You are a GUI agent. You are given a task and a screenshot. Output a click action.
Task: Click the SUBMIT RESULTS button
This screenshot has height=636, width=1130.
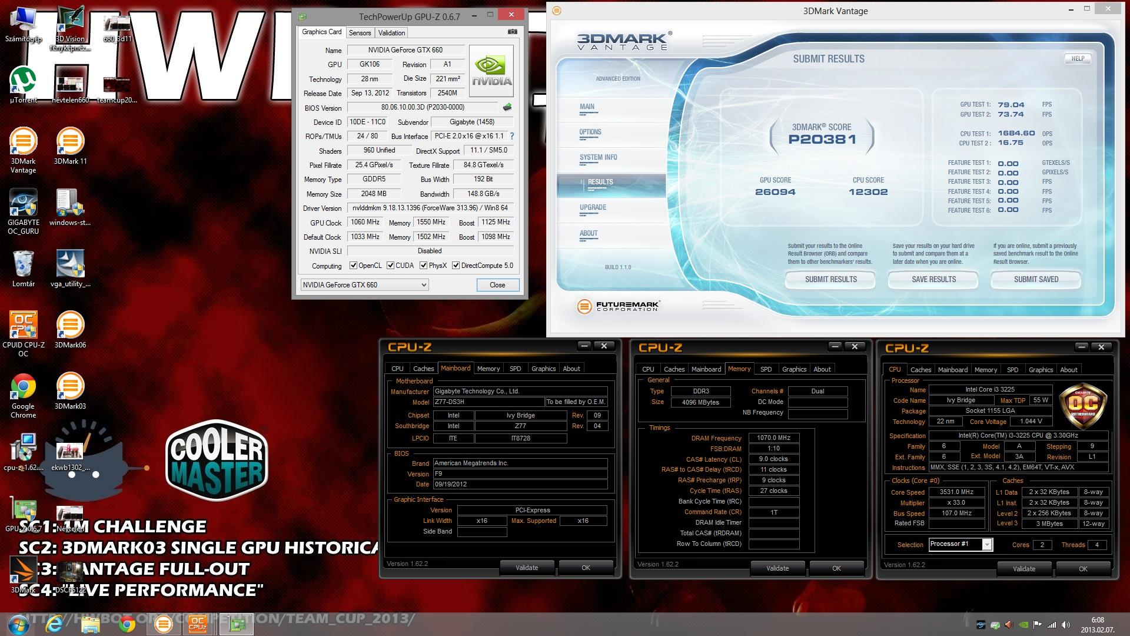[830, 279]
